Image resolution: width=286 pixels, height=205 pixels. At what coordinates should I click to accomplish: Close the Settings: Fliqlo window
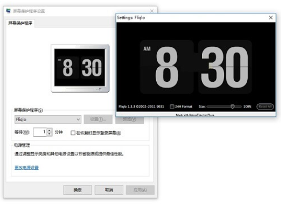tap(271, 18)
